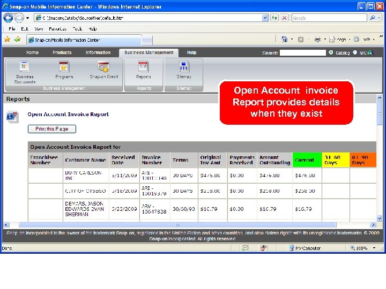Click the Refresh page icon
The height and width of the screenshot is (289, 386).
coord(274,18)
